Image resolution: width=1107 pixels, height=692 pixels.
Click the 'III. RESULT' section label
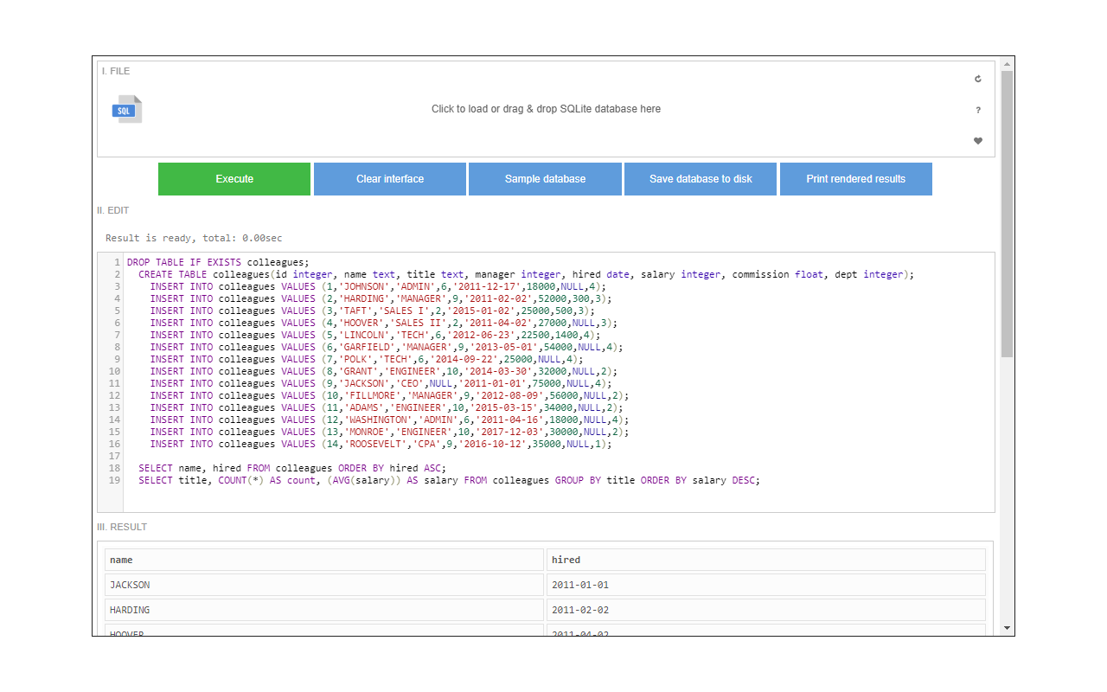coord(122,527)
